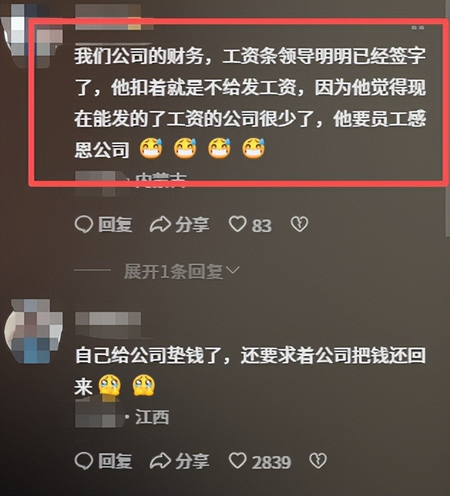
Task: Dislike the comment with 83 likes via broken heart
Action: [x=299, y=224]
